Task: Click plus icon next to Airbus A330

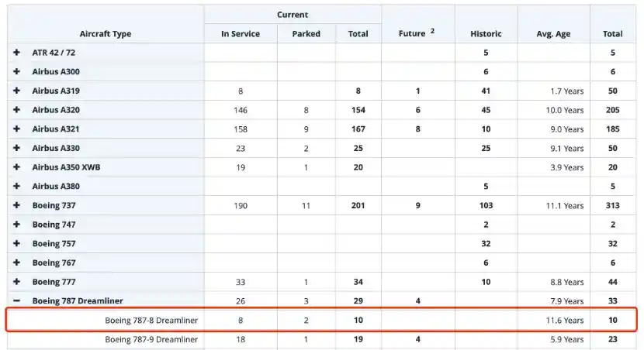Action: (16, 148)
